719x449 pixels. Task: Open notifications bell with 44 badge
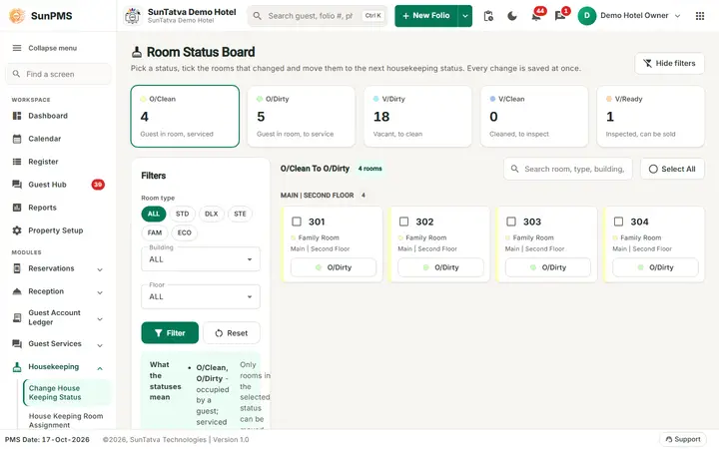(536, 16)
